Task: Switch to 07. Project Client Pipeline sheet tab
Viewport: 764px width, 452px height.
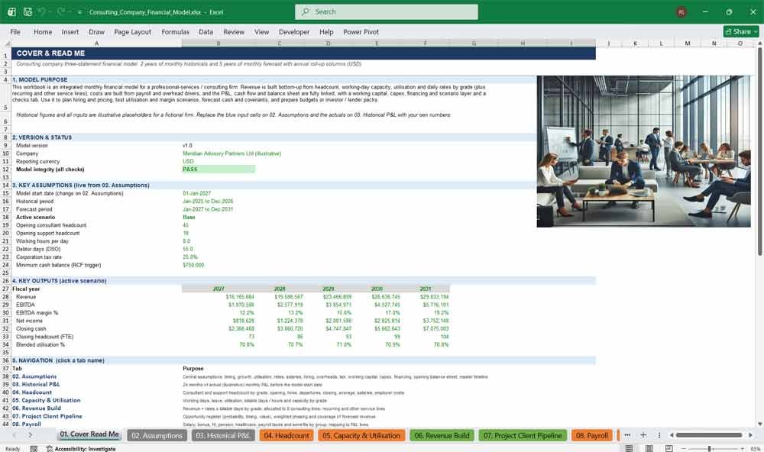Action: pyautogui.click(x=523, y=435)
